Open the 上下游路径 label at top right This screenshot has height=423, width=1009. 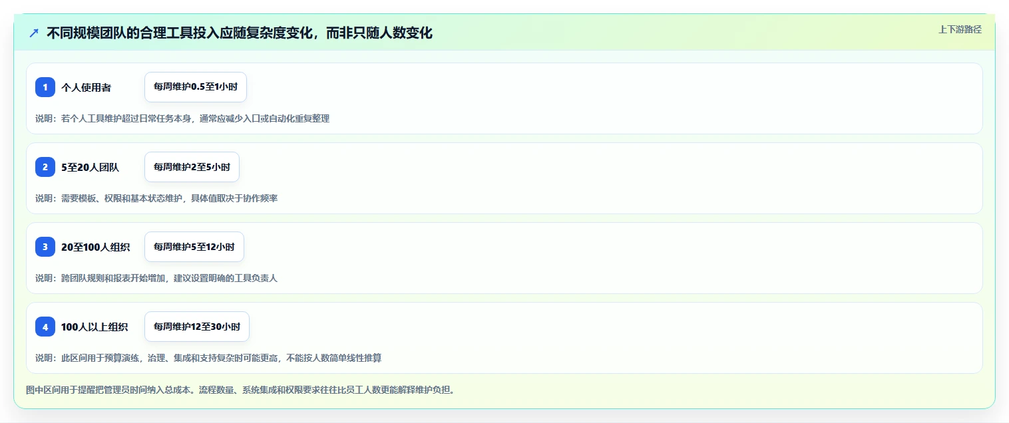960,29
